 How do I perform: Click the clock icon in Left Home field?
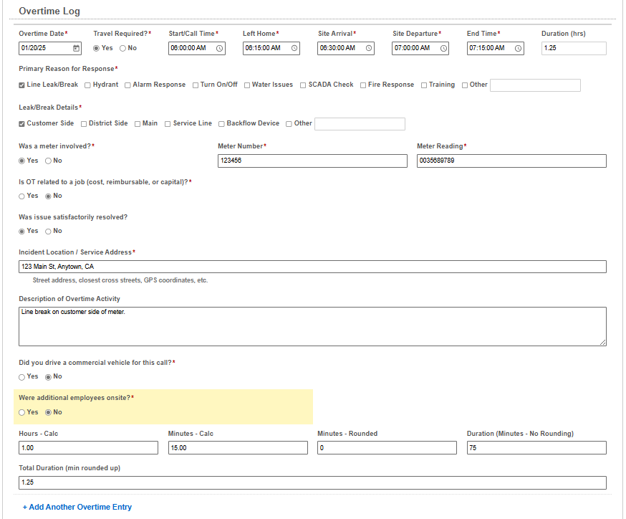pos(294,49)
